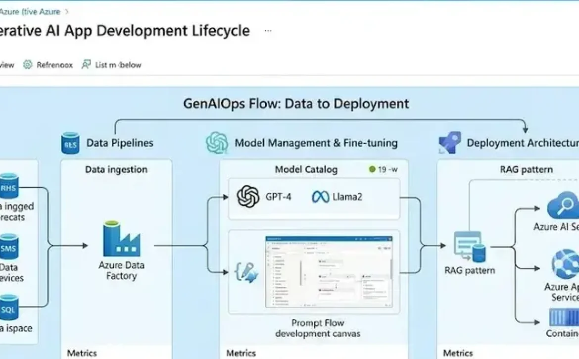Click the List m below toolbar item

[112, 65]
